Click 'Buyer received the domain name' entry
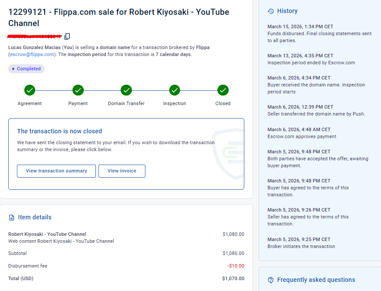The width and height of the screenshot is (381, 291). click(x=316, y=88)
